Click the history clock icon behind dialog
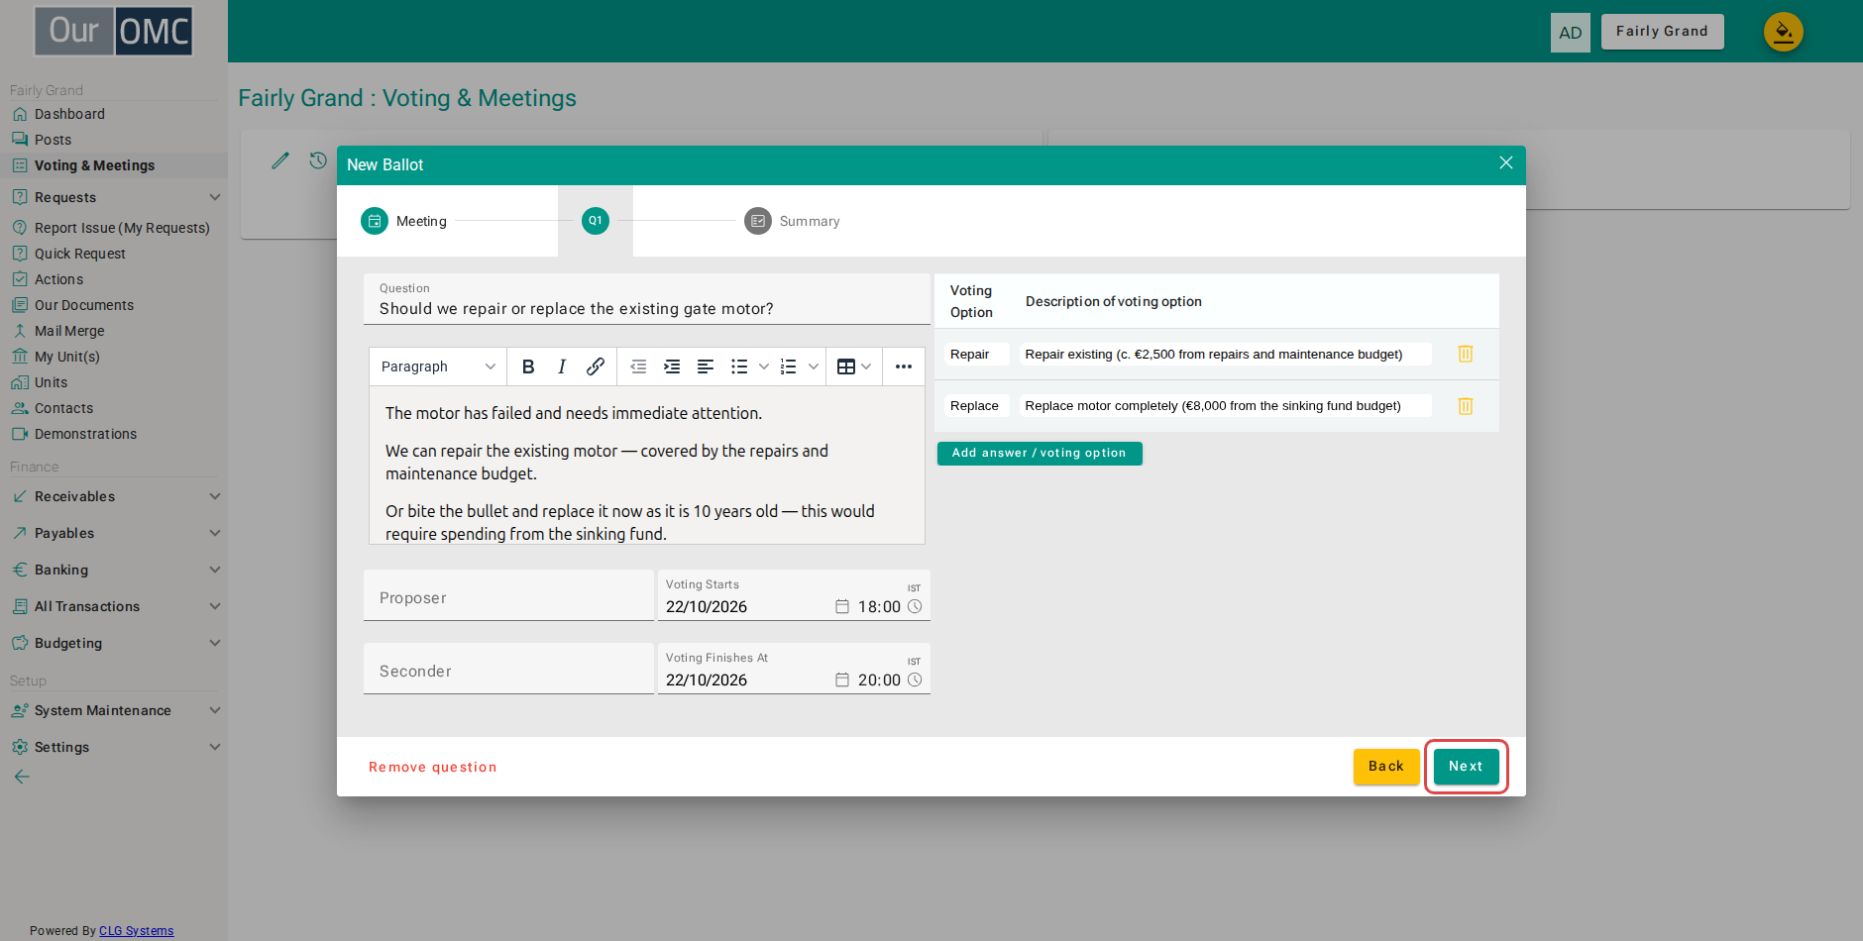Viewport: 1863px width, 941px height. coord(318,160)
